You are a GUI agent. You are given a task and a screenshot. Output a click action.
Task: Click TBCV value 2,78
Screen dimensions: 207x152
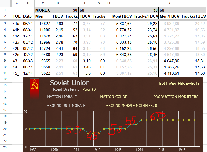click(x=58, y=42)
